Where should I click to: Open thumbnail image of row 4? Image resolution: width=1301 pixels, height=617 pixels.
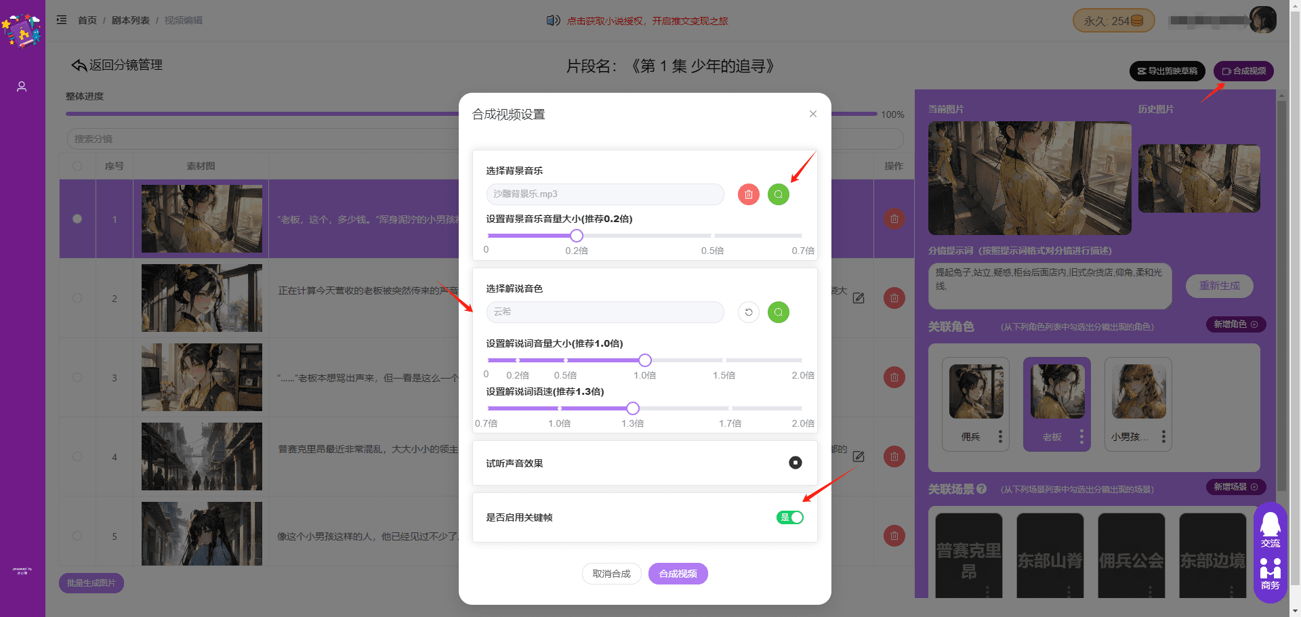tap(201, 456)
